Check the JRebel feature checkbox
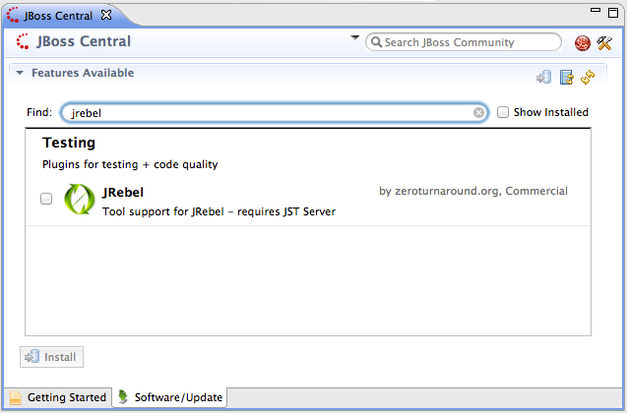Viewport: 627px width, 413px height. pyautogui.click(x=46, y=199)
